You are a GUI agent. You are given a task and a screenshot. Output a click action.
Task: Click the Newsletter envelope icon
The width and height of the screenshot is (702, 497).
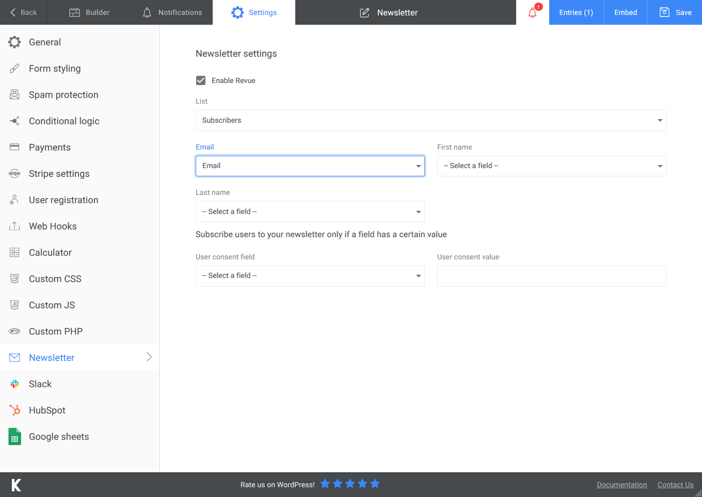click(x=14, y=358)
